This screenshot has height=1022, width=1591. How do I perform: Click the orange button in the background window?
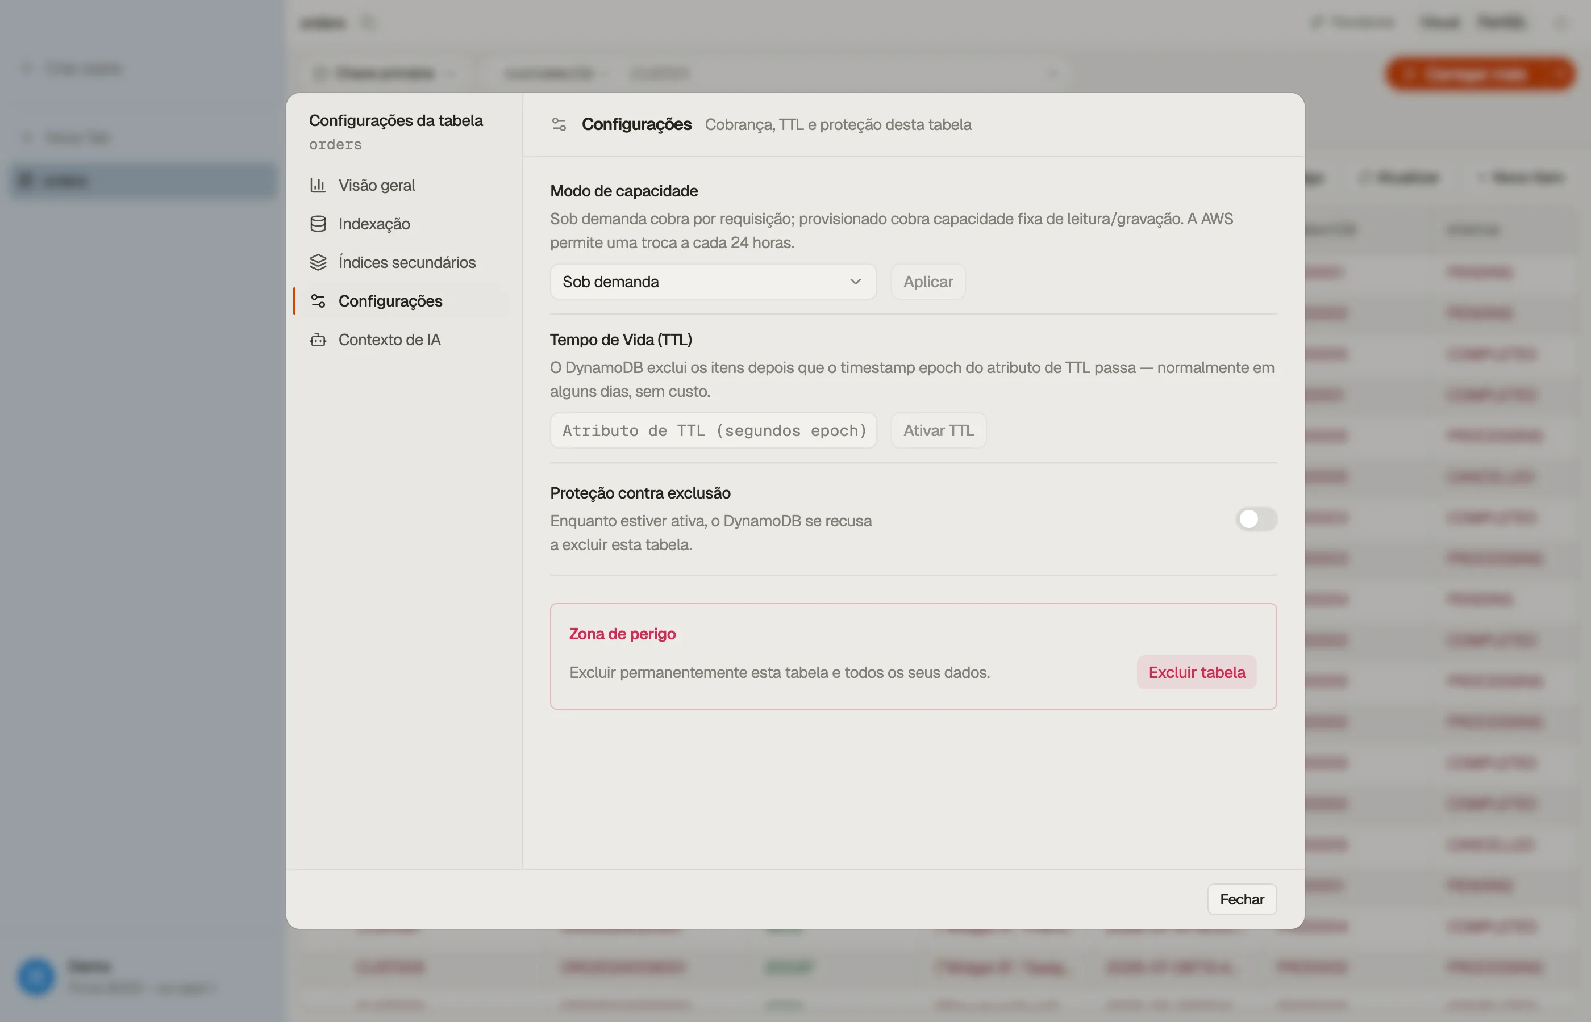1480,74
